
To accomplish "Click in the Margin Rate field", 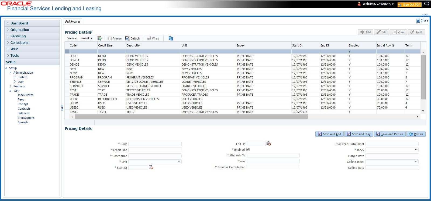I will pos(392,156).
